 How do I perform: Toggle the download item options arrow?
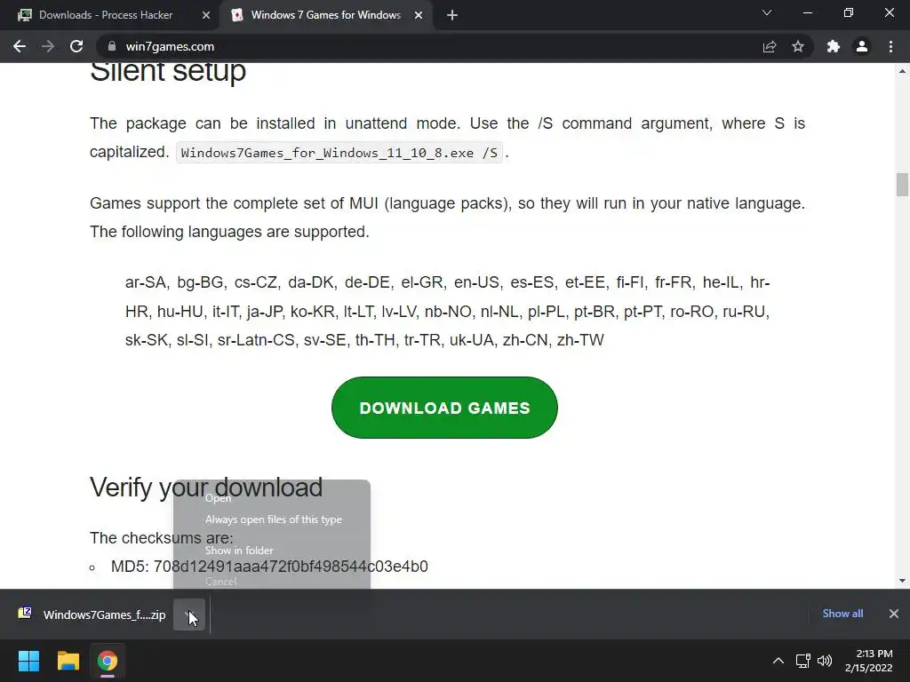coord(189,615)
